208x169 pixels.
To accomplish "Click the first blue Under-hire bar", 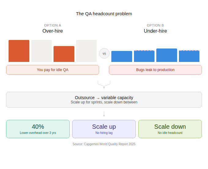I will [x=122, y=56].
